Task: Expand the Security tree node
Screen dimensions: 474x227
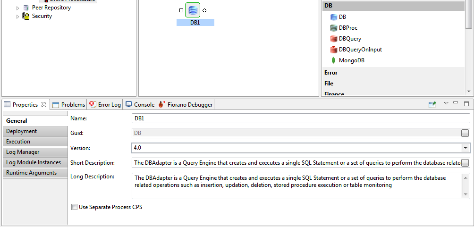Action: pos(18,17)
